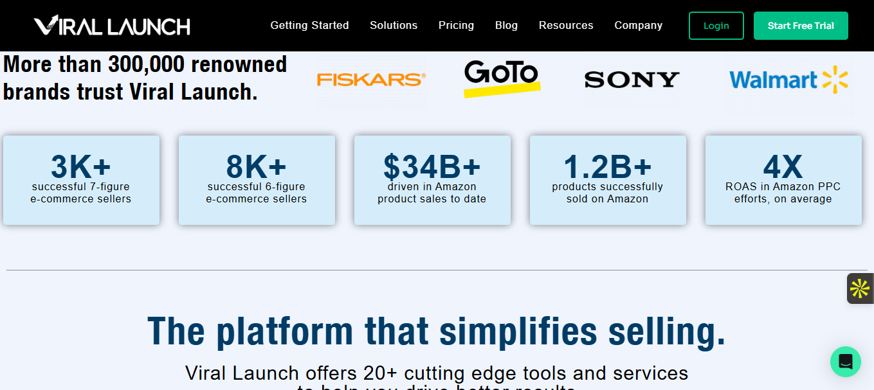The height and width of the screenshot is (390, 874).
Task: Click the Sony brand logo
Action: pos(632,80)
